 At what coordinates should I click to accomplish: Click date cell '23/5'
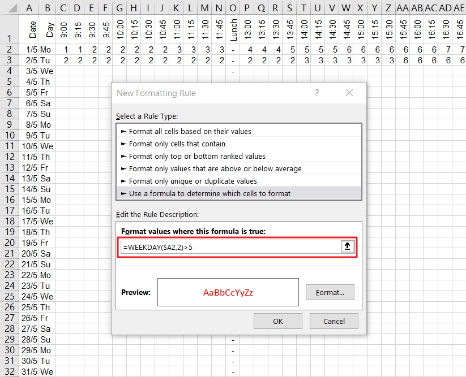(29, 285)
